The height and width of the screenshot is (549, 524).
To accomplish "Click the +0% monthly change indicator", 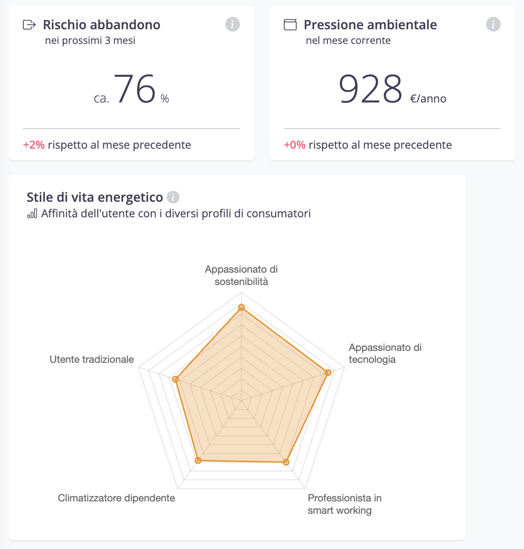I will click(x=294, y=145).
